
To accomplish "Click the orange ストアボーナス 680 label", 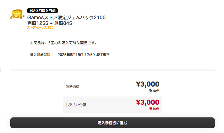I will 40,28.
